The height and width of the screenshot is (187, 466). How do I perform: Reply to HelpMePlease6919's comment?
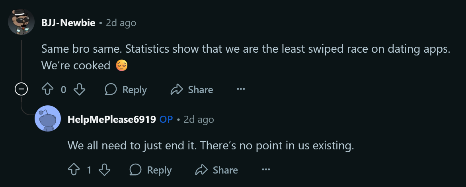point(151,170)
